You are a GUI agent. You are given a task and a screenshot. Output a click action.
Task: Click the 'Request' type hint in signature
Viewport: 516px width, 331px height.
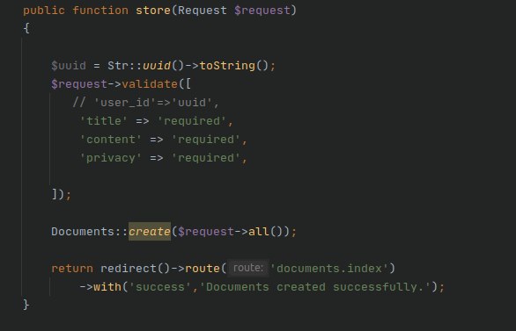[x=203, y=11]
